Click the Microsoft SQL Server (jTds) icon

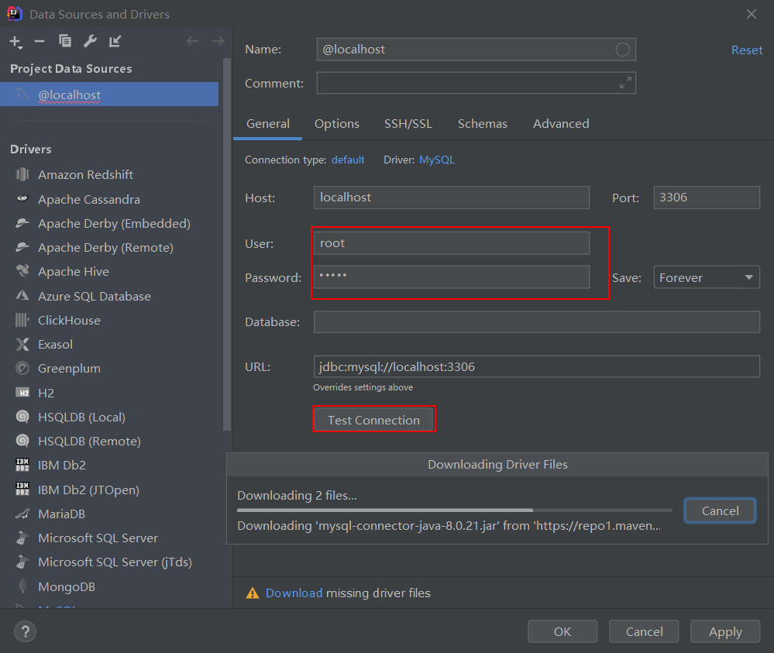click(22, 562)
